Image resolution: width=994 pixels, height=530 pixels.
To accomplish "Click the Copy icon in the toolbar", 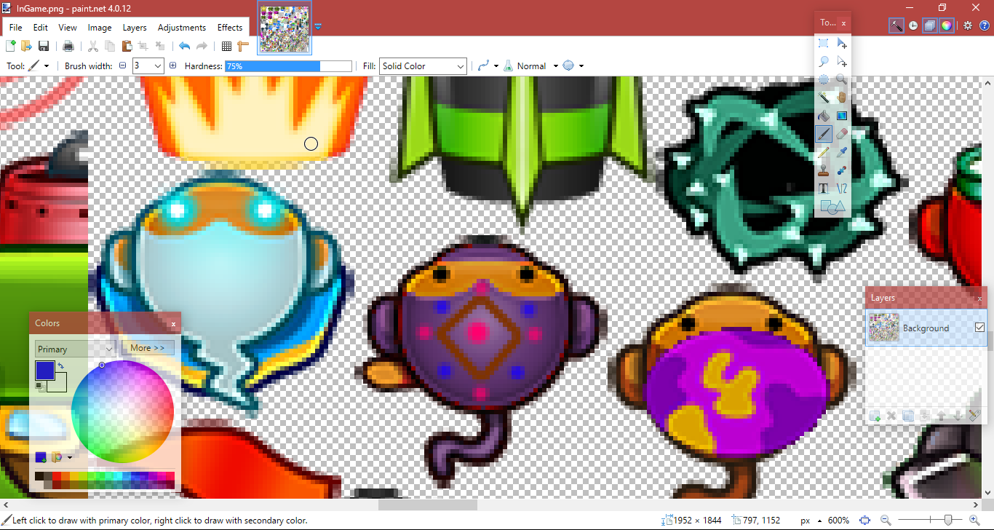I will pos(110,47).
